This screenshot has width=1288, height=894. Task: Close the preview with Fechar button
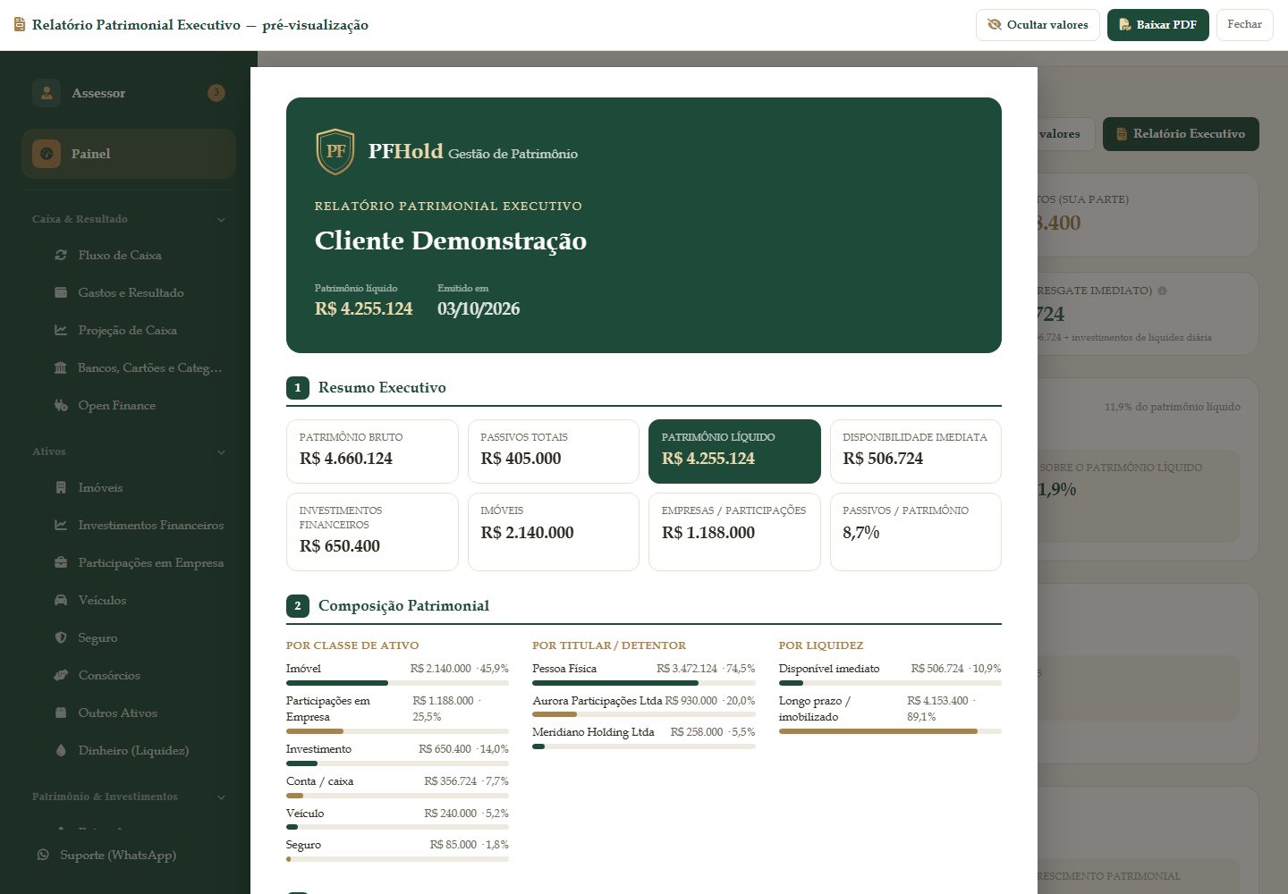point(1245,25)
